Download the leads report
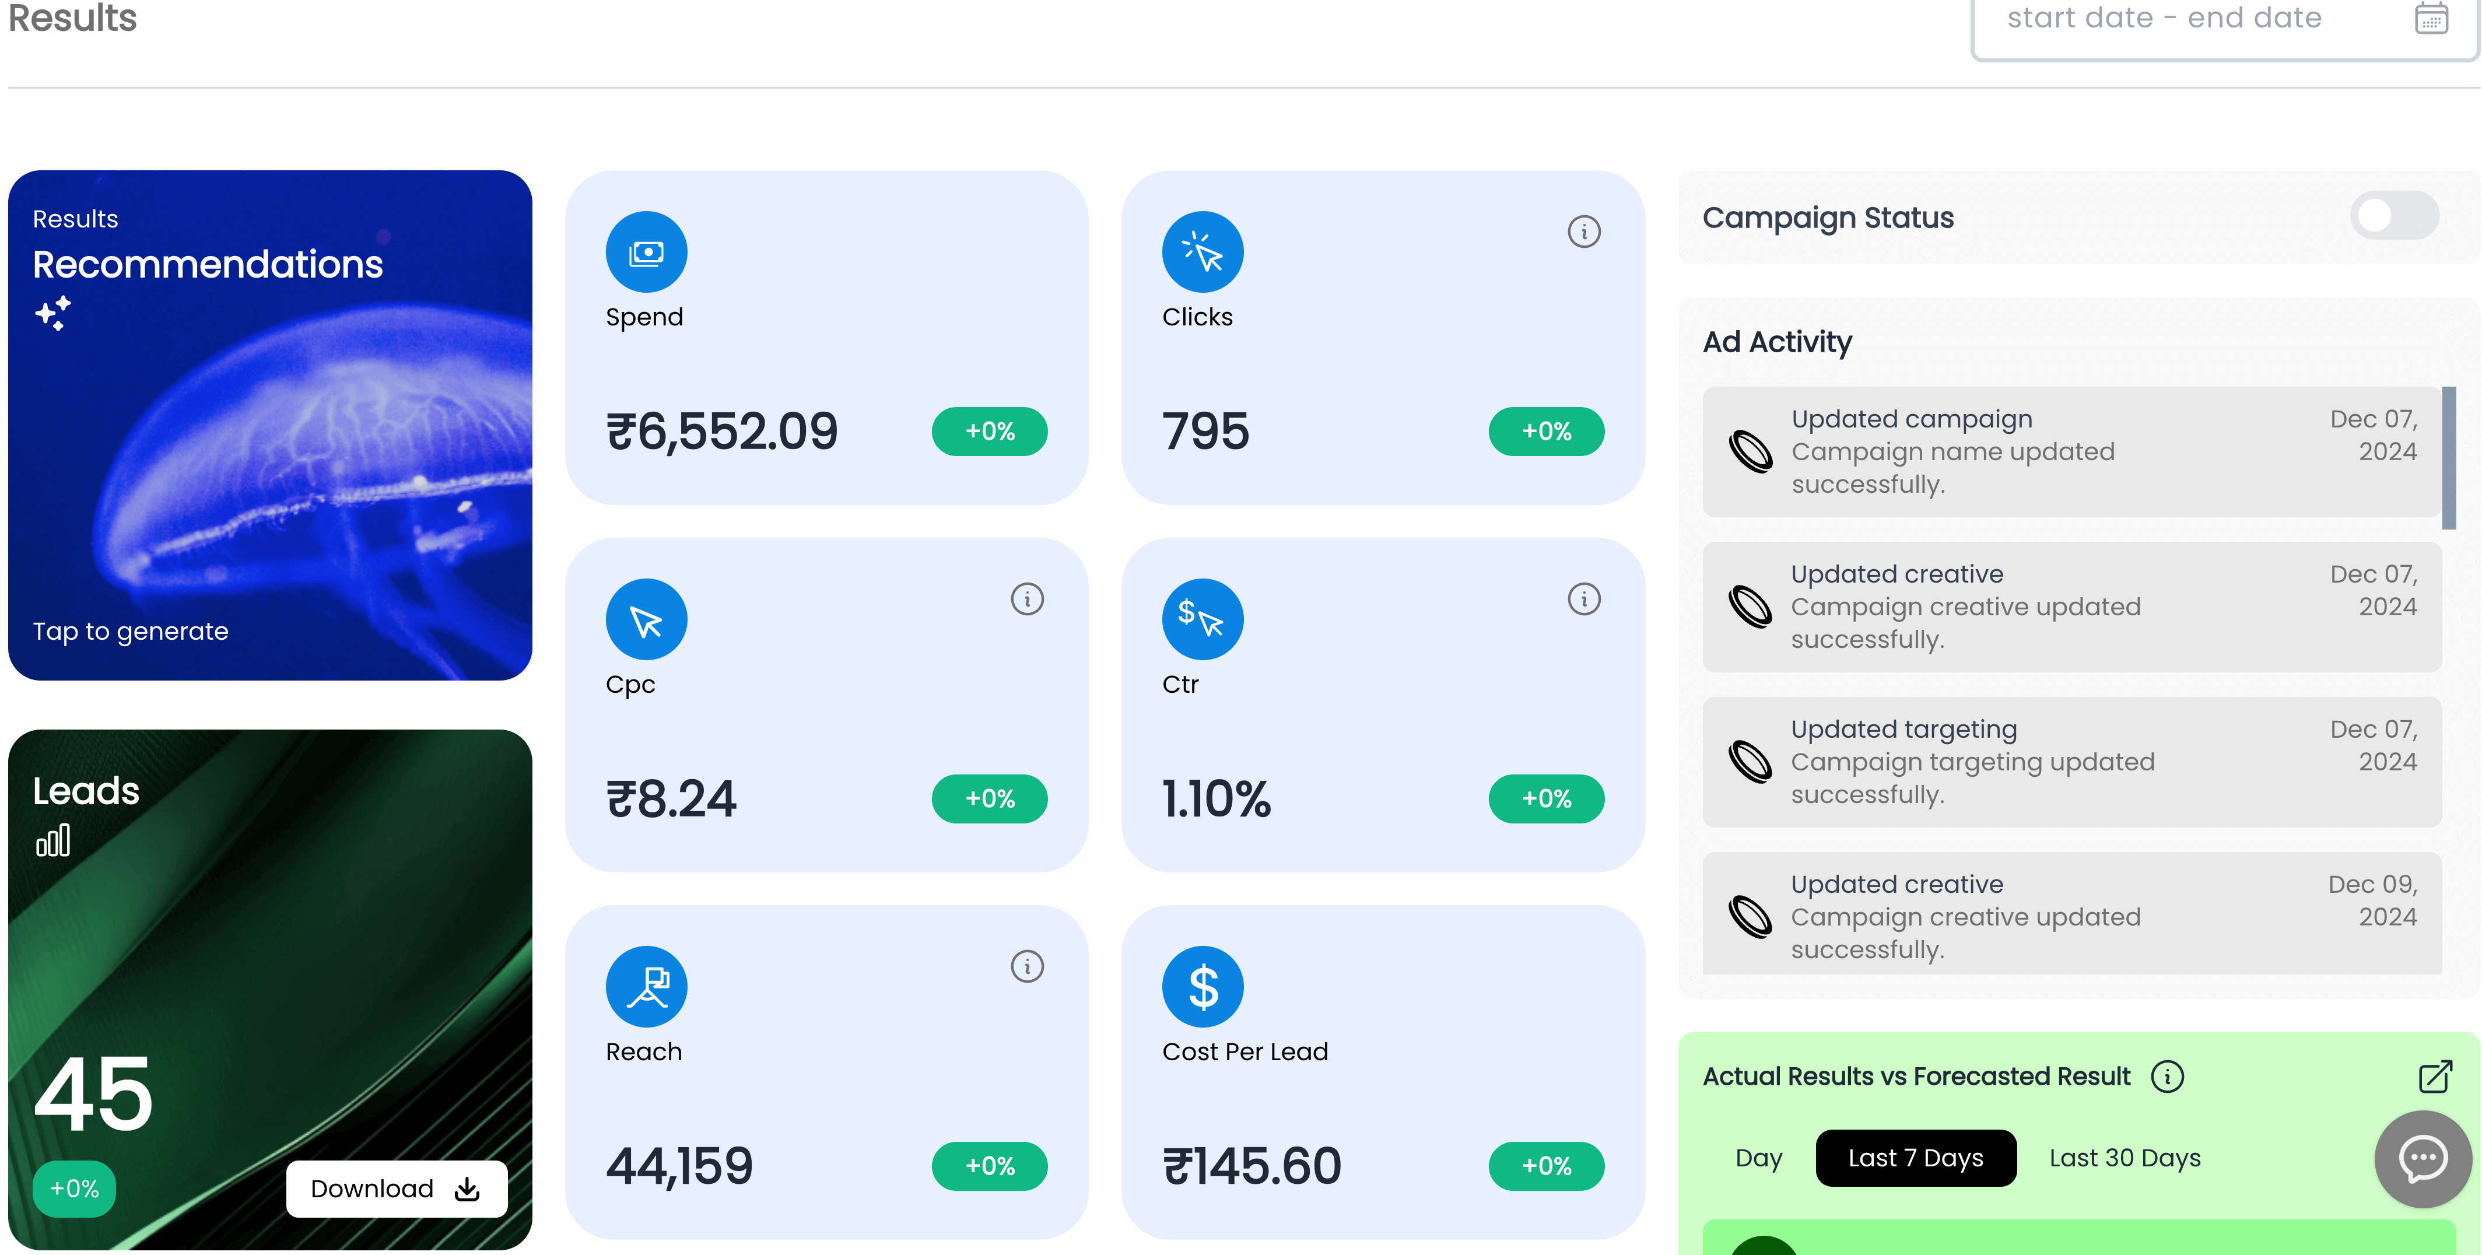The height and width of the screenshot is (1255, 2482). (396, 1189)
